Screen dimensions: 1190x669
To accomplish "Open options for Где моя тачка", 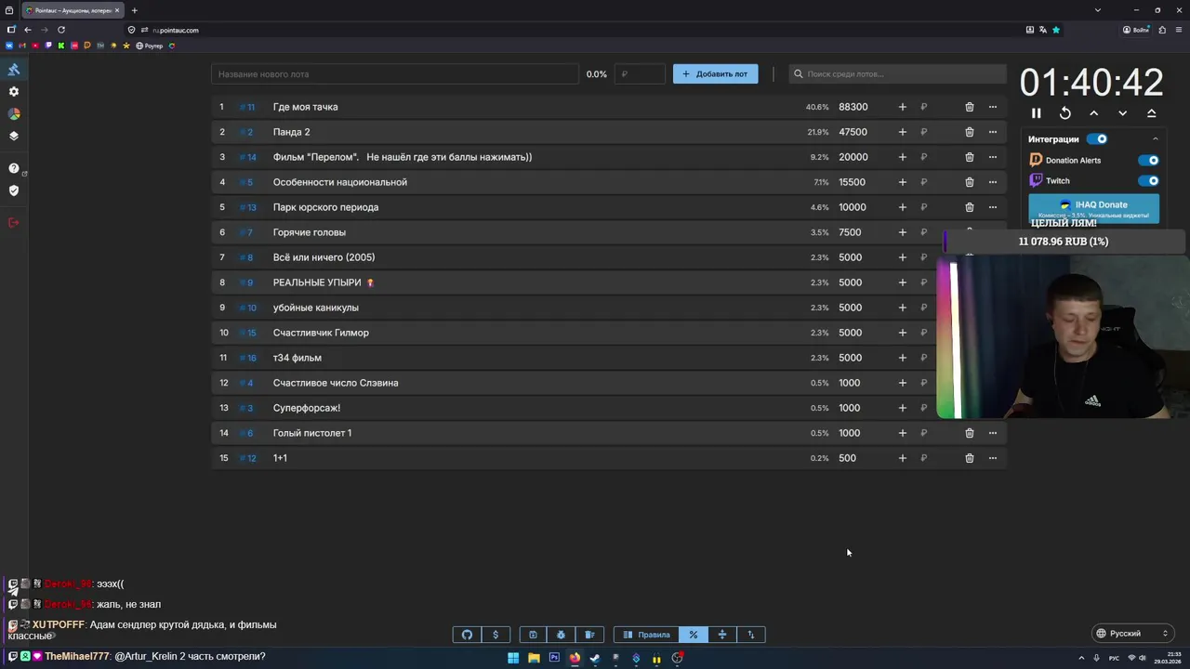I will 993,107.
